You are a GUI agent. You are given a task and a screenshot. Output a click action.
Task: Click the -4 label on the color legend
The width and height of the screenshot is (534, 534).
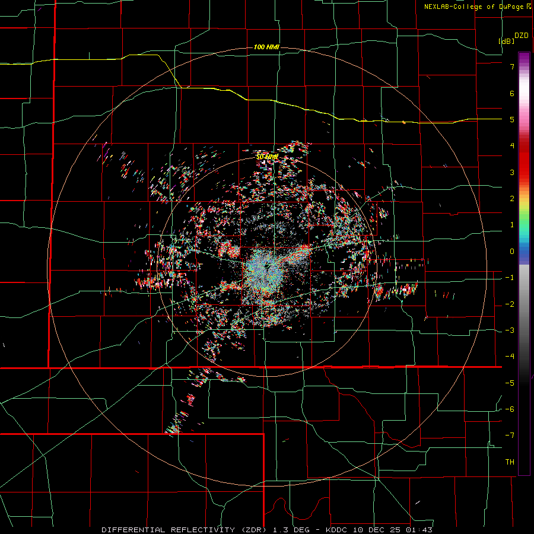(x=510, y=356)
